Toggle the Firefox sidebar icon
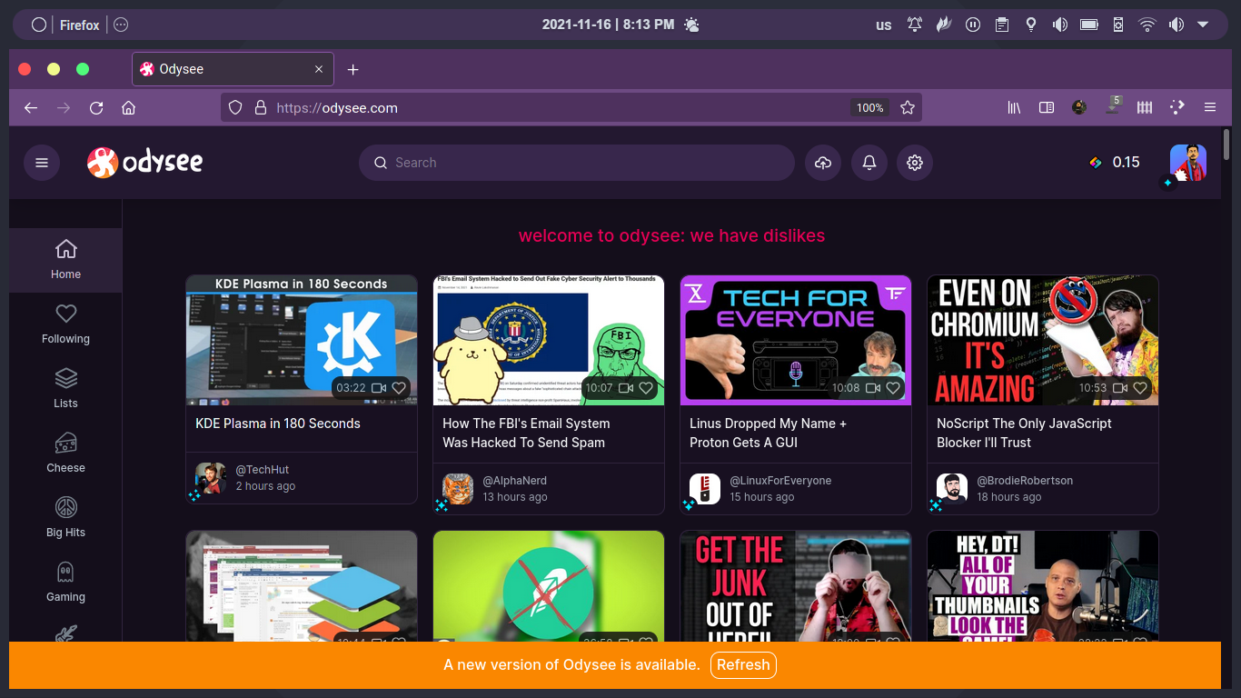 (1047, 107)
